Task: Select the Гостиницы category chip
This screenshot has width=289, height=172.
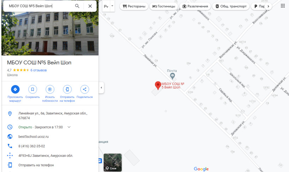Action: click(164, 6)
